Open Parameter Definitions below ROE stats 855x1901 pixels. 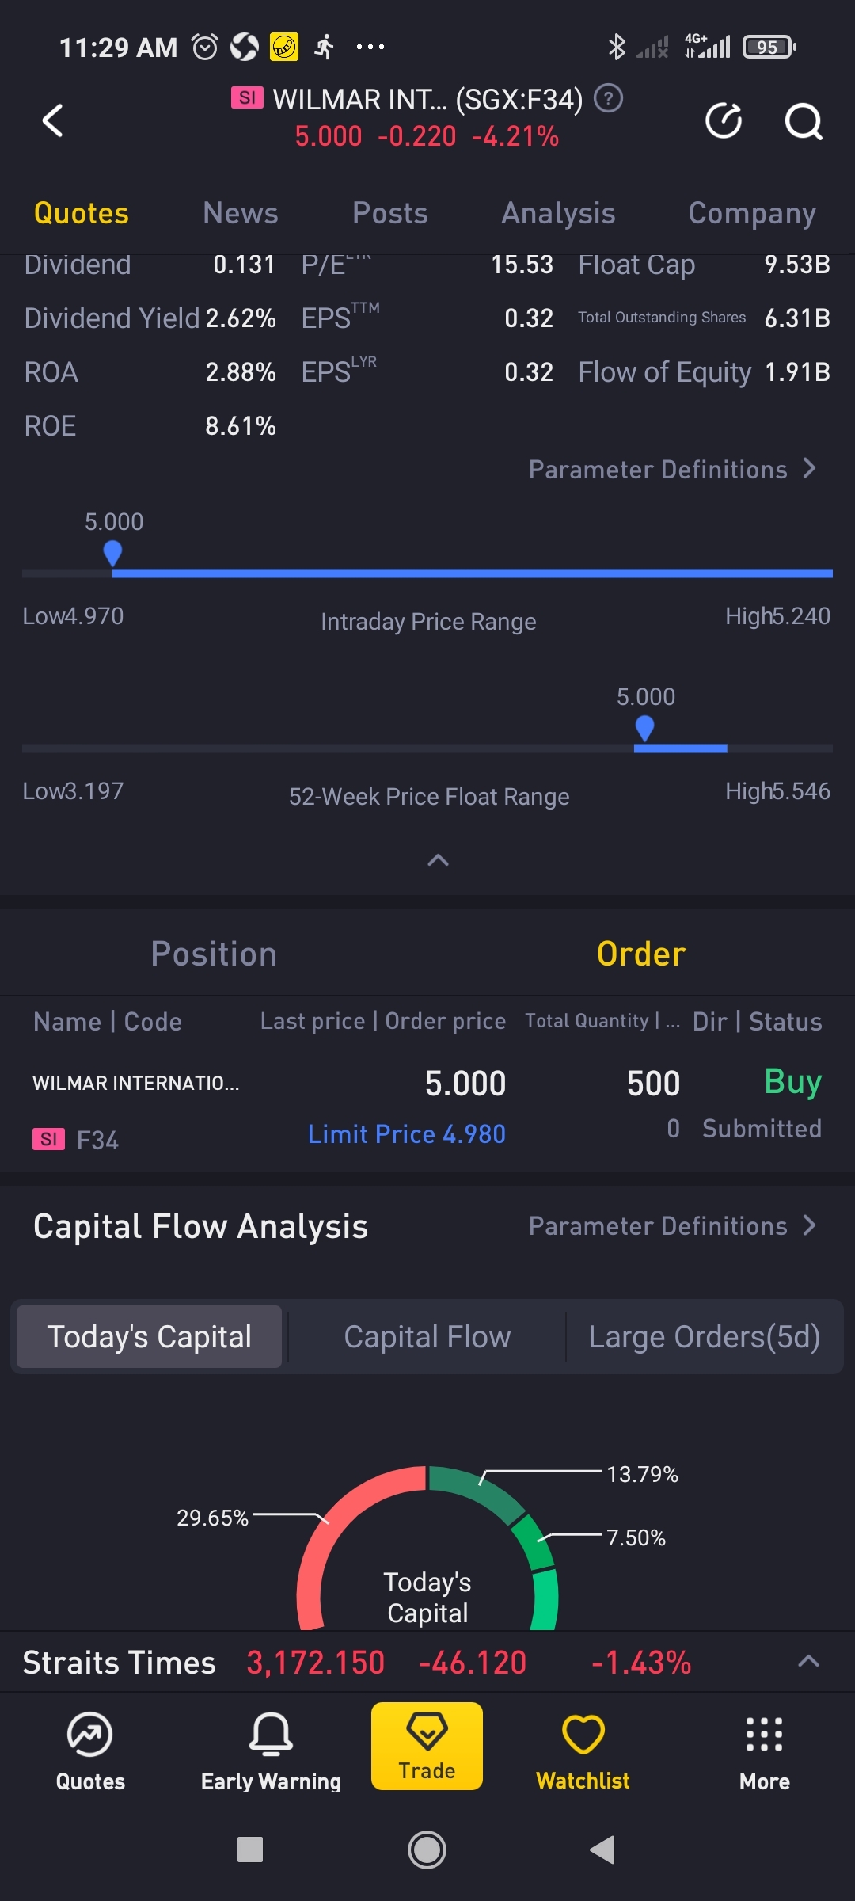click(x=672, y=470)
